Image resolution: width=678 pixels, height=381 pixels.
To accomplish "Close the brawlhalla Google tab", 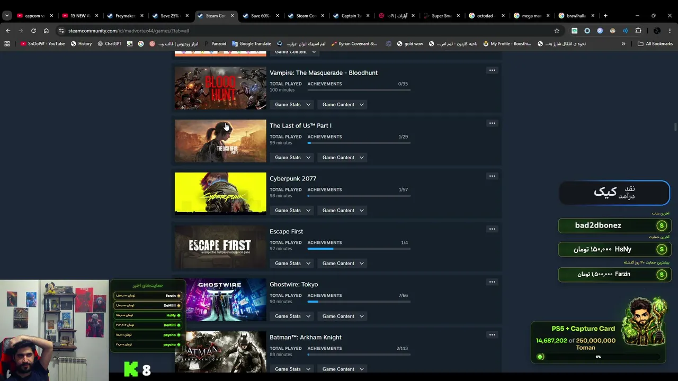I will coord(593,16).
